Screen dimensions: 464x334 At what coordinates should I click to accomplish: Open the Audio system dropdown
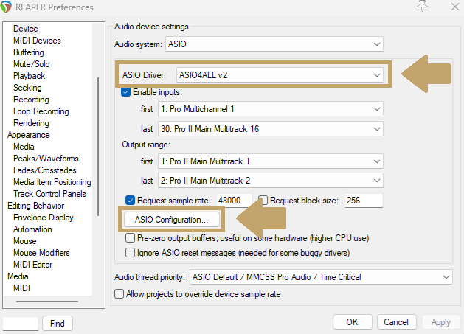tap(274, 44)
